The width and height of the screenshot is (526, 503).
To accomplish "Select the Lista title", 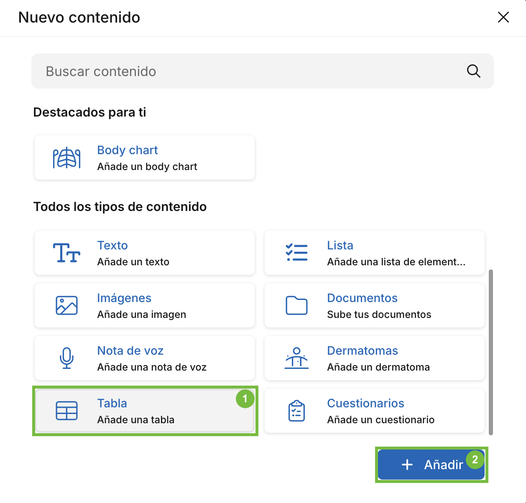I will click(x=340, y=245).
